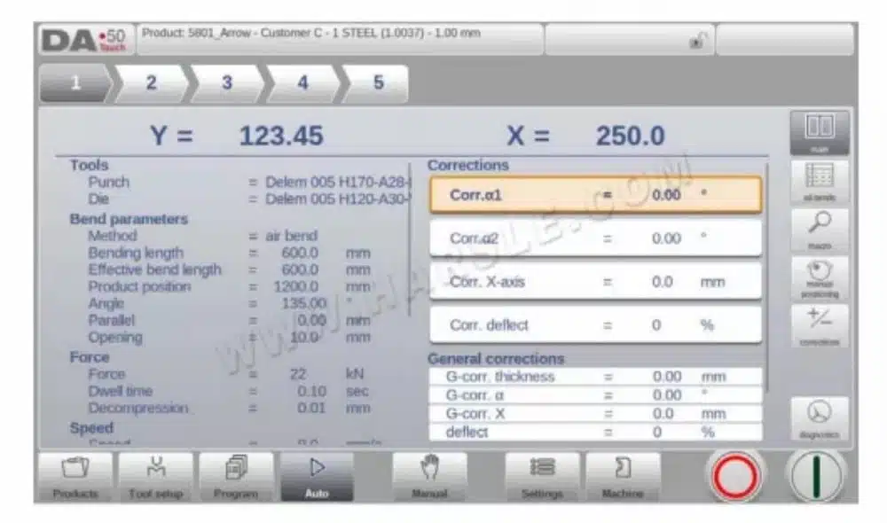The width and height of the screenshot is (887, 523).
Task: Select bend step 2
Action: (151, 83)
